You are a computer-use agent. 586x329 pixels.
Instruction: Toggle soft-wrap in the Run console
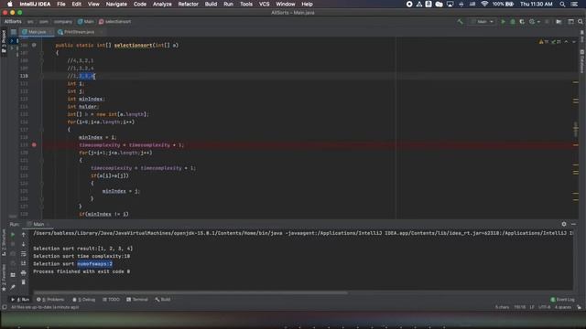coord(23,254)
